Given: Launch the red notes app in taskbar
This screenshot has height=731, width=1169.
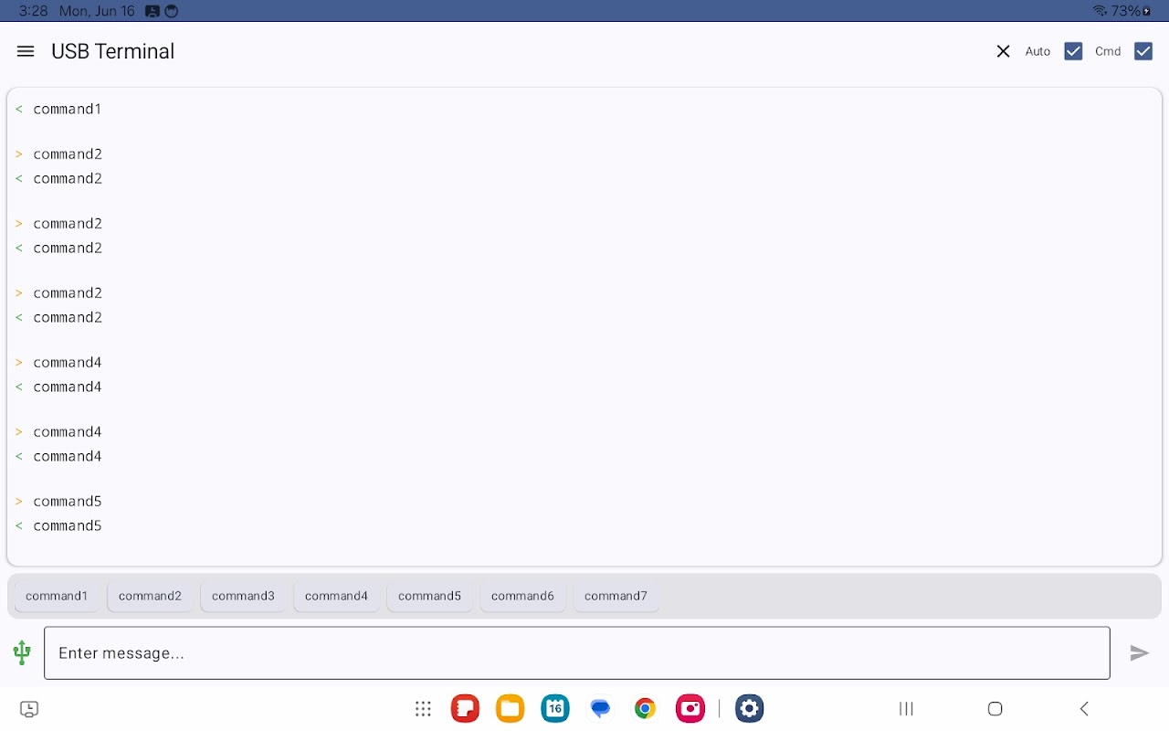Looking at the screenshot, I should [x=465, y=708].
